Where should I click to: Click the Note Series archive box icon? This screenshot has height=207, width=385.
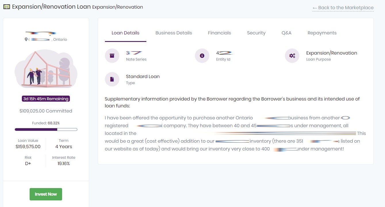point(112,56)
